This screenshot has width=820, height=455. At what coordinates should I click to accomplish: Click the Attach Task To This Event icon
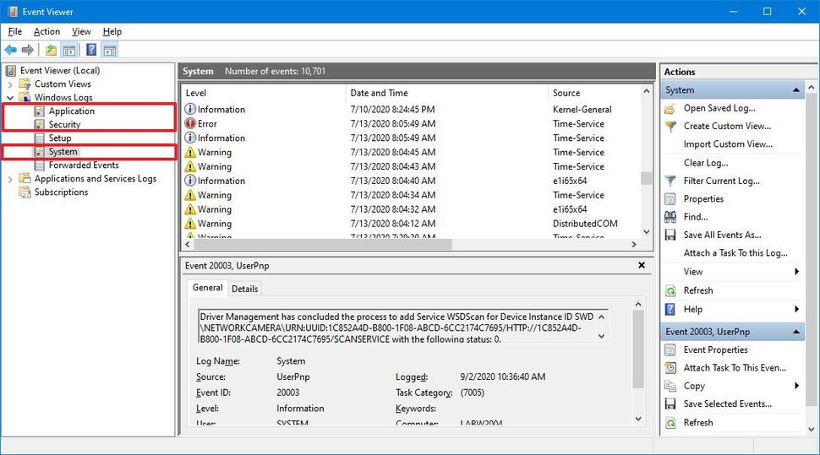pyautogui.click(x=670, y=368)
